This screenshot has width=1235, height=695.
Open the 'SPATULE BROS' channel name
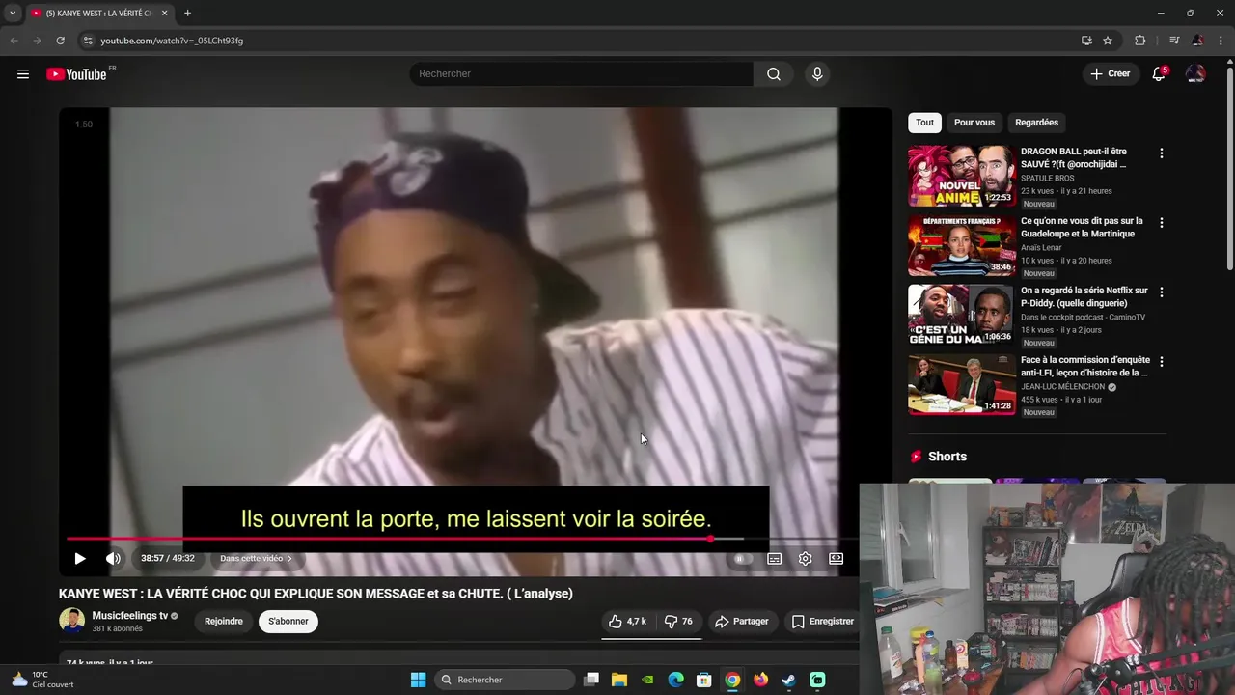(1047, 179)
